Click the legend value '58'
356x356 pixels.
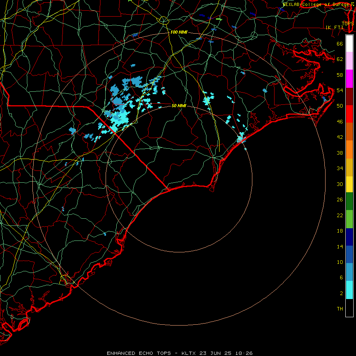coord(340,75)
